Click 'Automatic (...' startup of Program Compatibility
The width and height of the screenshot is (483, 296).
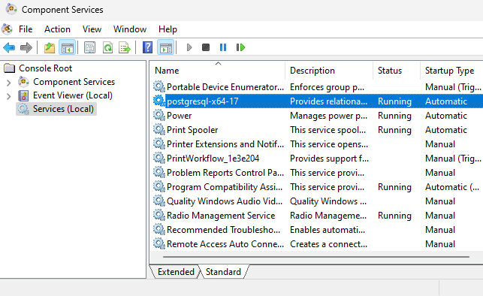click(x=452, y=187)
